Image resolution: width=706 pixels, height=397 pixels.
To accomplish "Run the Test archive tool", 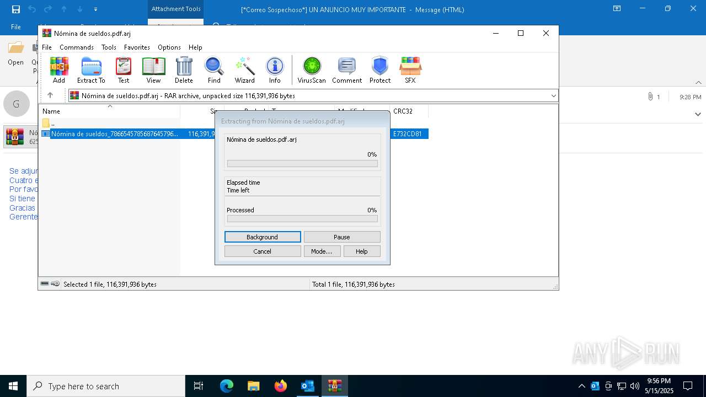I will 124,70.
